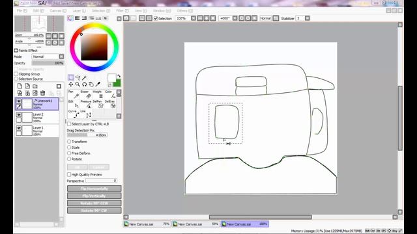Select the Lasso tool
Image resolution: width=417 pixels, height=234 pixels.
pyautogui.click(x=78, y=77)
